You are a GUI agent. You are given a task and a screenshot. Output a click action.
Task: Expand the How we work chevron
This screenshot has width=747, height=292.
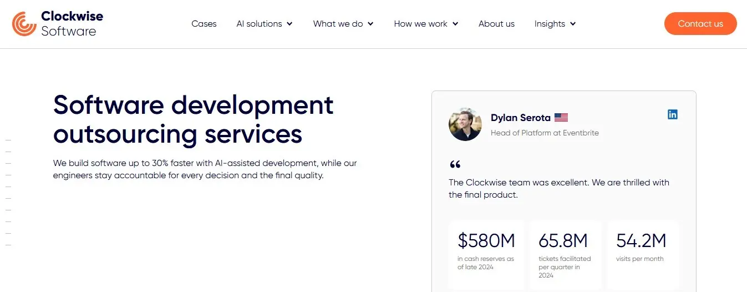[x=455, y=24]
